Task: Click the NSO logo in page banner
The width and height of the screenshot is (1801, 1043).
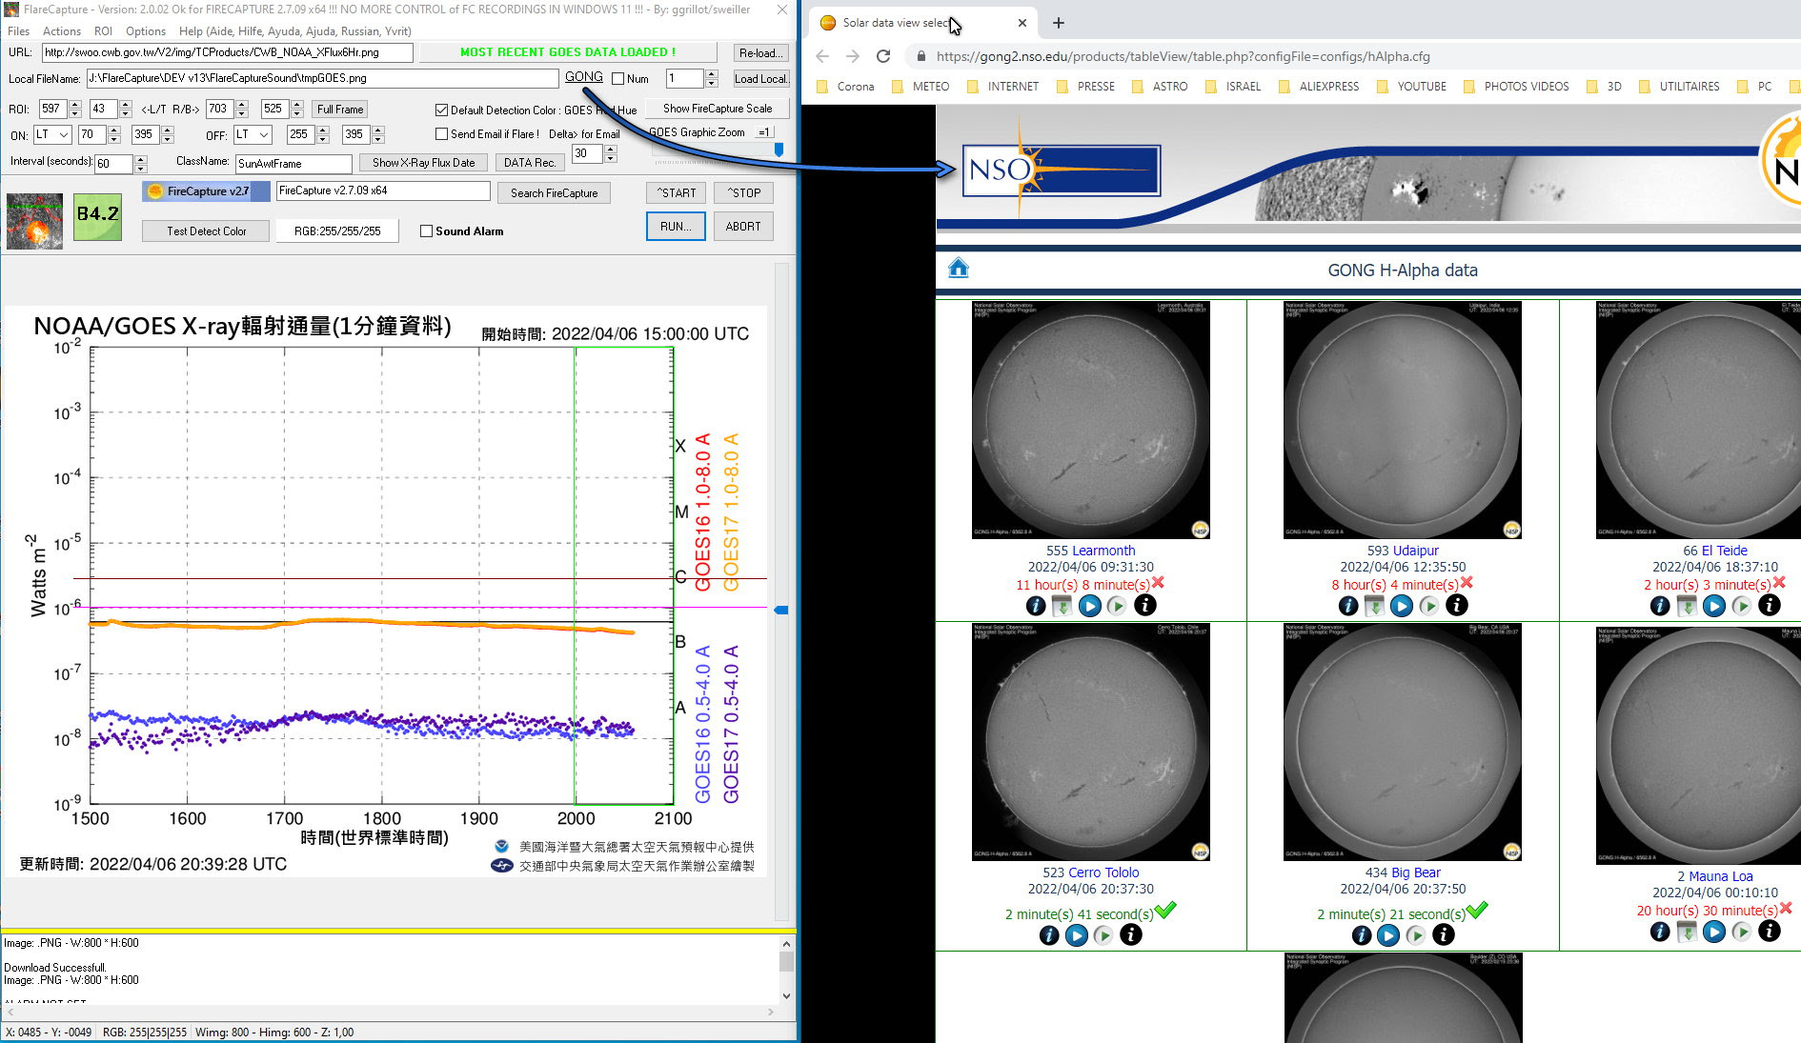Action: 1062,170
